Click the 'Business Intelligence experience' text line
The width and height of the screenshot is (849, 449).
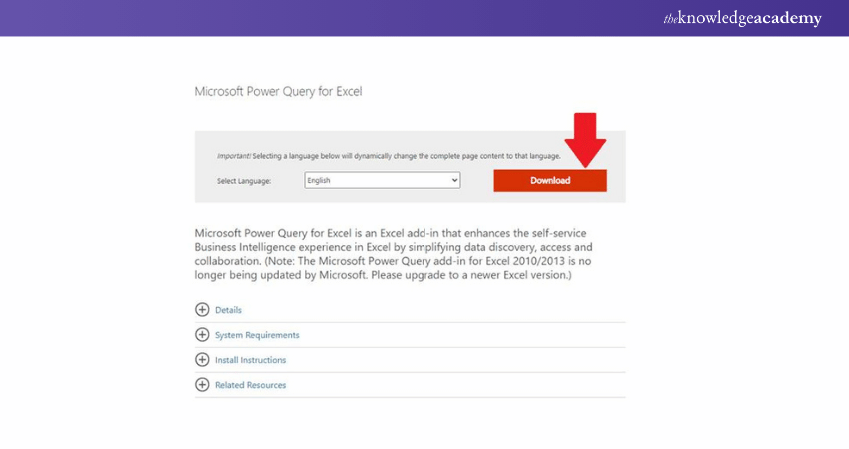[300, 246]
